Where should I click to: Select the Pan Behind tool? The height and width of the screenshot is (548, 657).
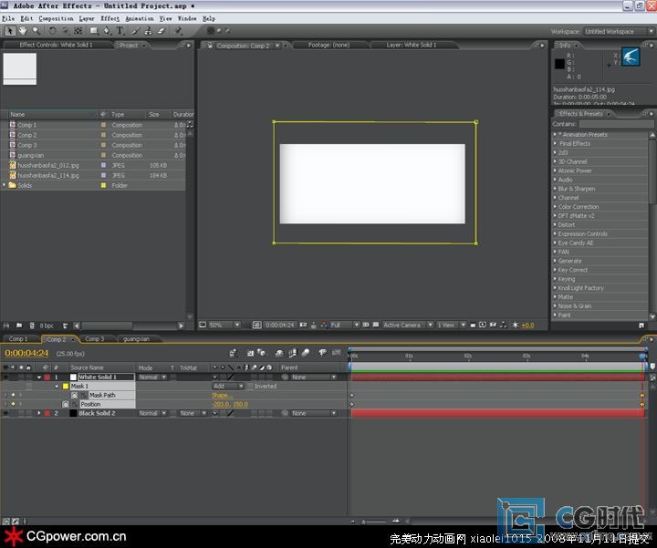click(x=78, y=31)
